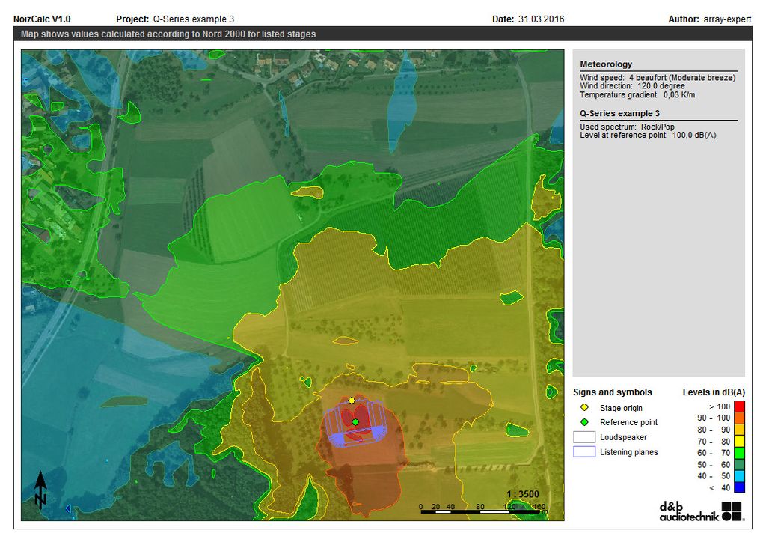Click the 1 : 3500 scale label

pos(522,494)
